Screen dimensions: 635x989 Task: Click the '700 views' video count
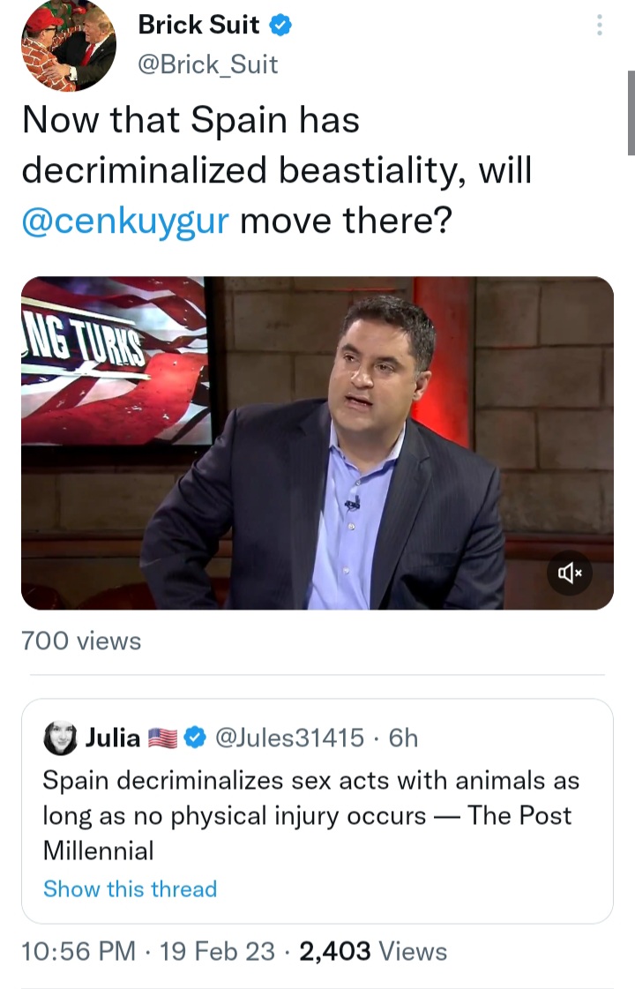[81, 641]
